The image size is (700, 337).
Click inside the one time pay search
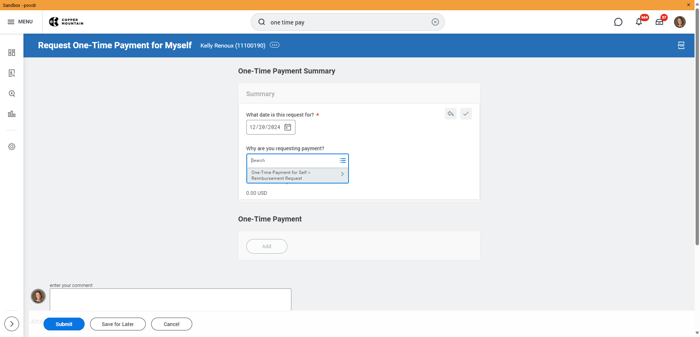point(348,22)
